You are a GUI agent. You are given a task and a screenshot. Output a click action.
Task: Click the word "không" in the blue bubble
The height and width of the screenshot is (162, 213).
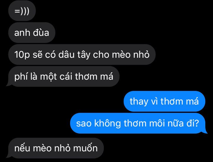point(107,124)
